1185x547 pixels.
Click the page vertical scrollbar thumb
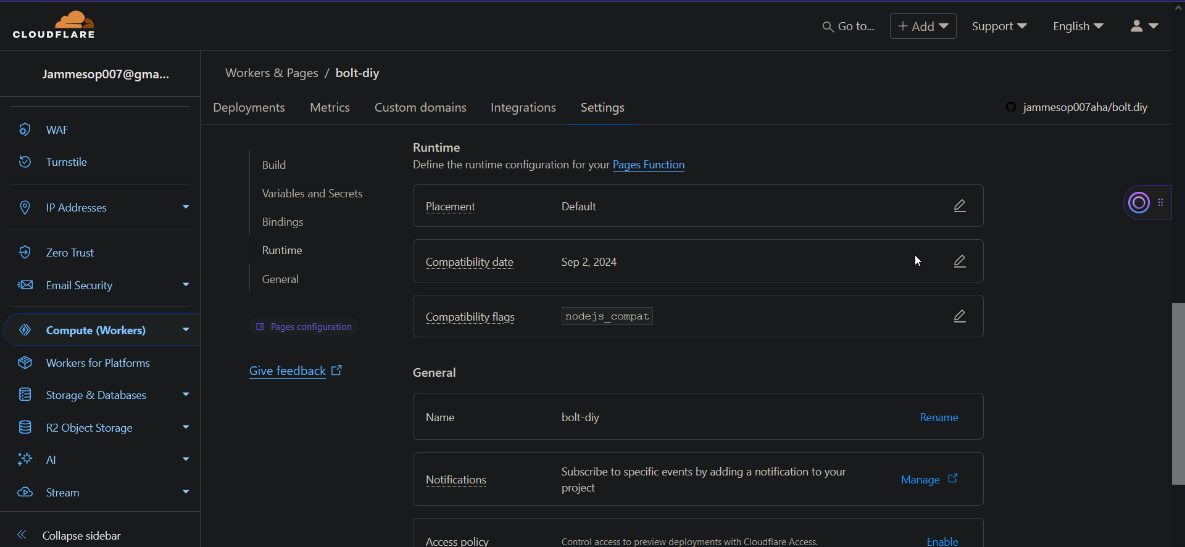click(1178, 393)
